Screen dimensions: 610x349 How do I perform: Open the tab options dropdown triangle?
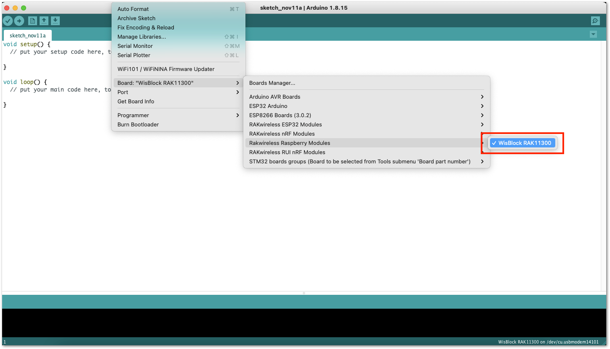click(x=594, y=34)
